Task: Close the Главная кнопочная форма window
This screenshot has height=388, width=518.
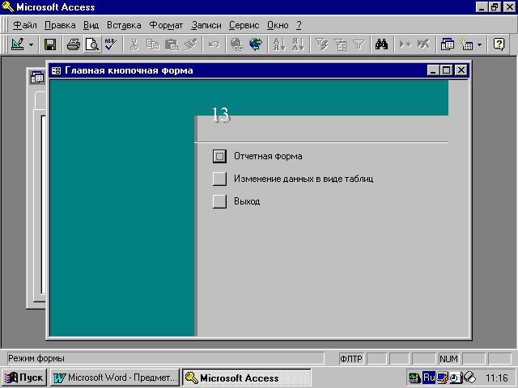Action: tap(461, 70)
